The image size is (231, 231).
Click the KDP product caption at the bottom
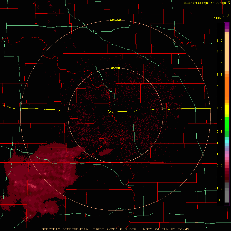pos(115,229)
